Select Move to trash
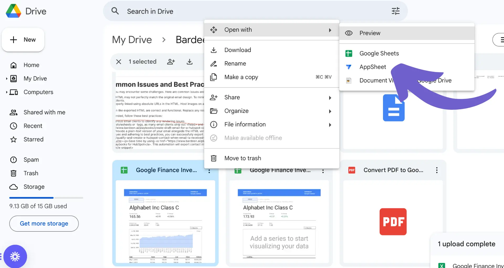 pyautogui.click(x=271, y=158)
